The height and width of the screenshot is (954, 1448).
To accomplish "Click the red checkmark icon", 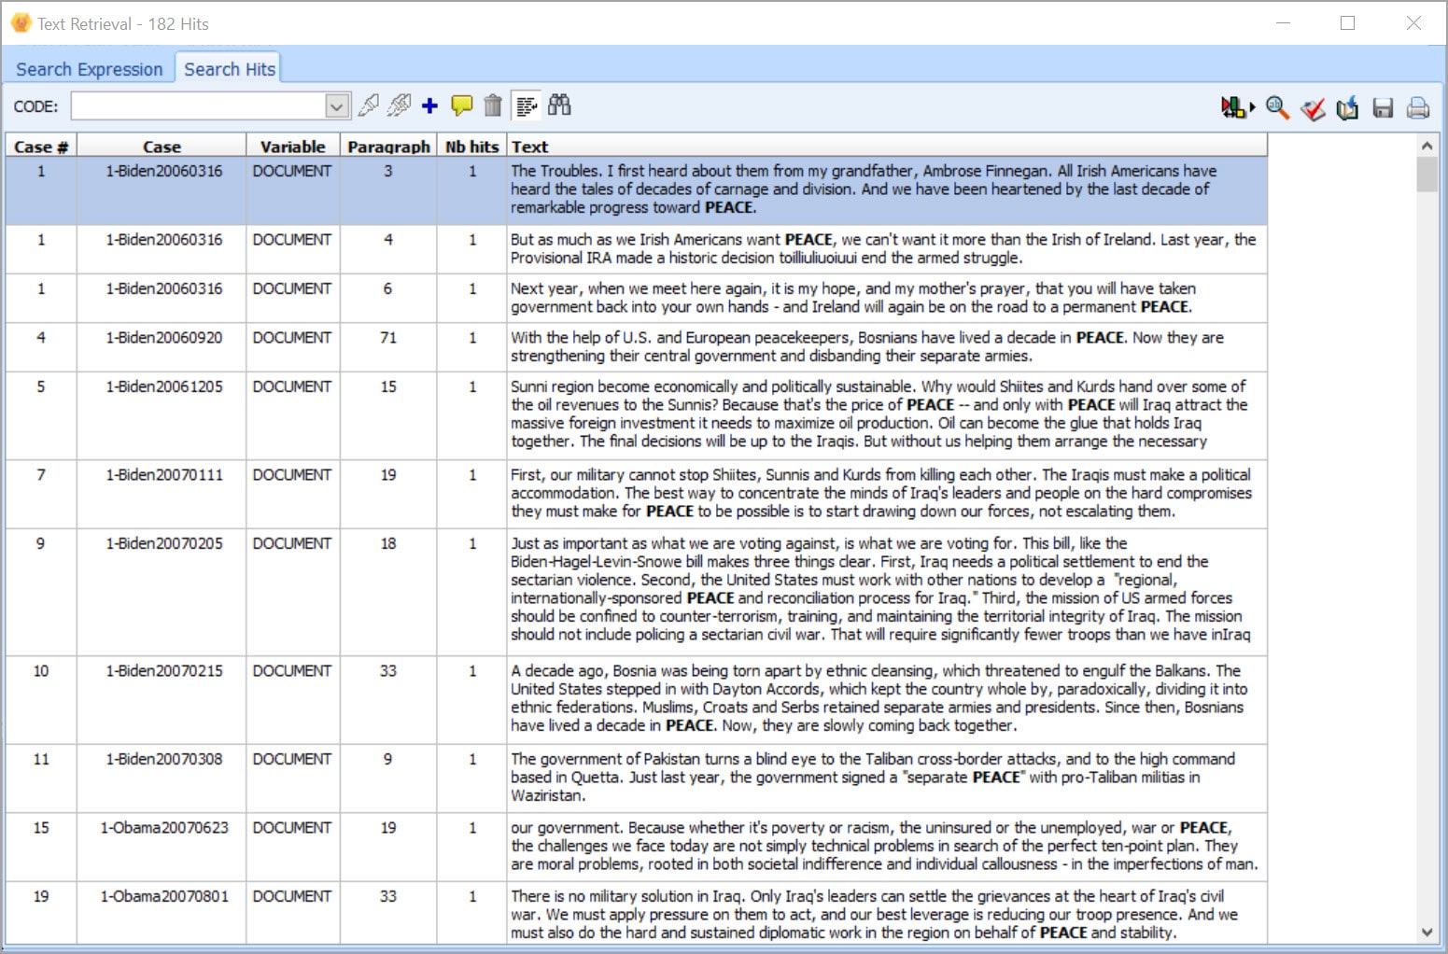I will (1313, 108).
